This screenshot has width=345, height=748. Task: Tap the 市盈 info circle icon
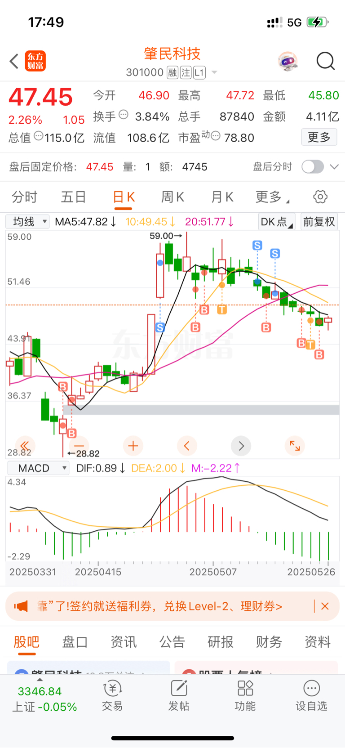pyautogui.click(x=216, y=135)
